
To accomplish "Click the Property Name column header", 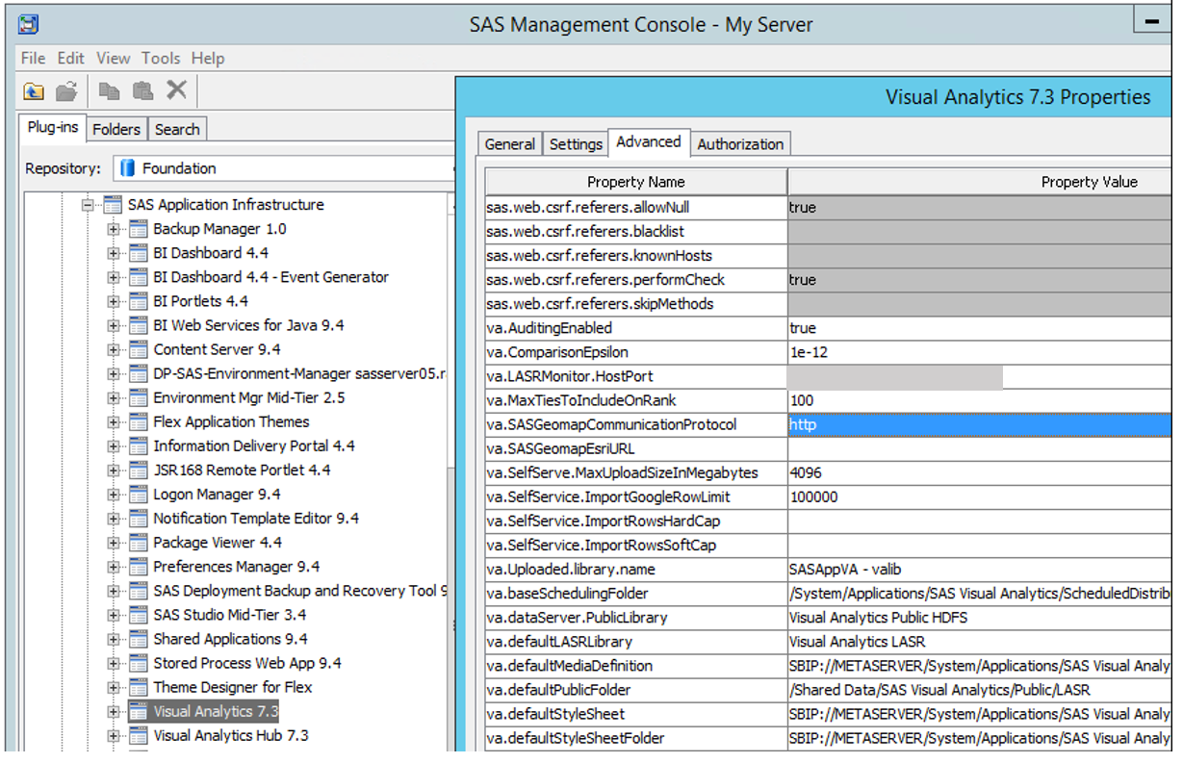I will coord(635,182).
